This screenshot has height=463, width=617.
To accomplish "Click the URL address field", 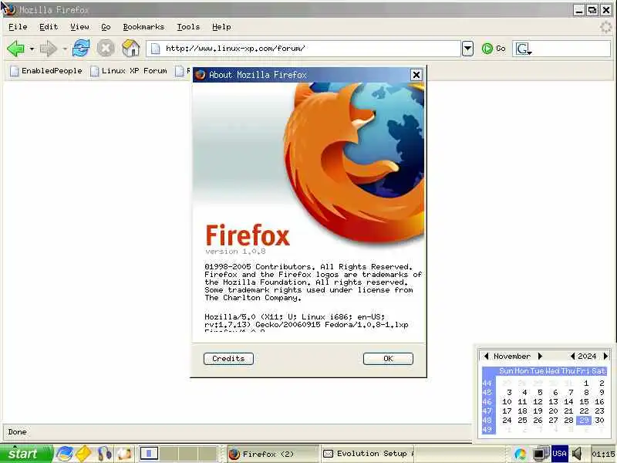I will (303, 49).
